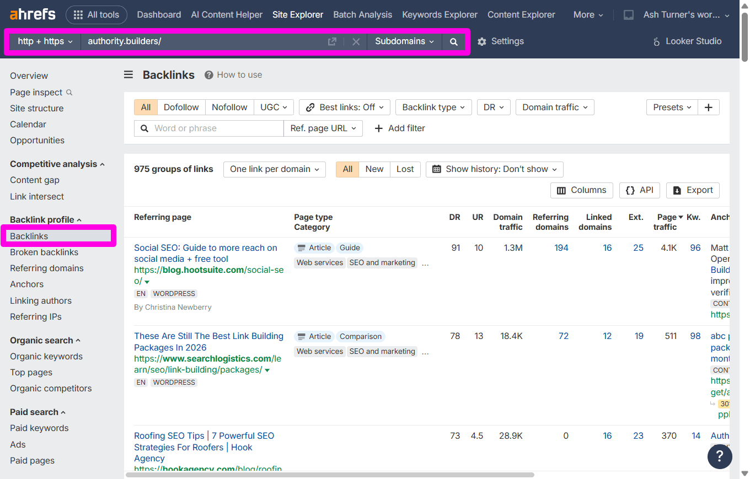The image size is (750, 479).
Task: Go to Dashboard
Action: point(159,15)
